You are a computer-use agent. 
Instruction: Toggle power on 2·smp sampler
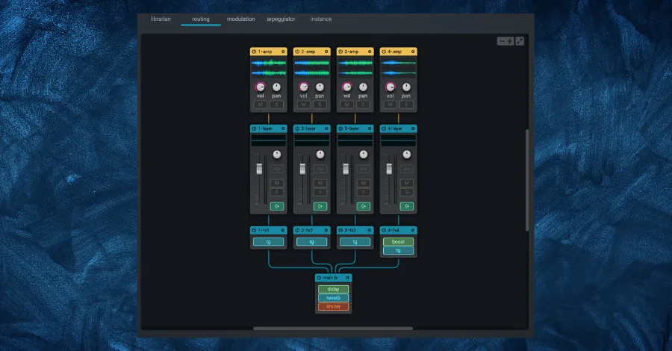(x=297, y=52)
